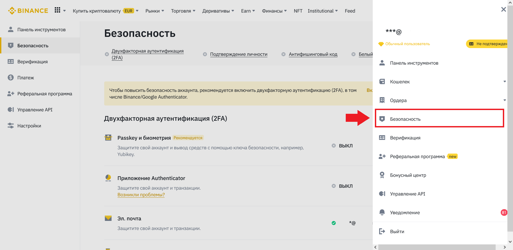The height and width of the screenshot is (250, 513).
Task: Open the Финансы dropdown menu
Action: 274,11
